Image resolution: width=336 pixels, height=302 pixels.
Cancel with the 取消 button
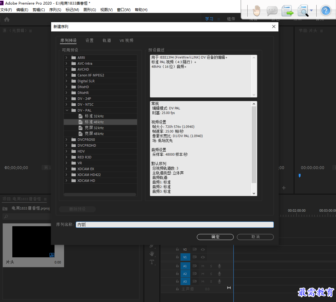point(255,237)
